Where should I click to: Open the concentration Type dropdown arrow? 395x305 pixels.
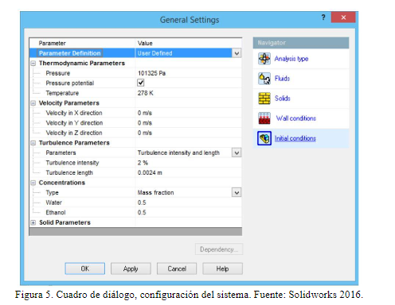tap(237, 192)
